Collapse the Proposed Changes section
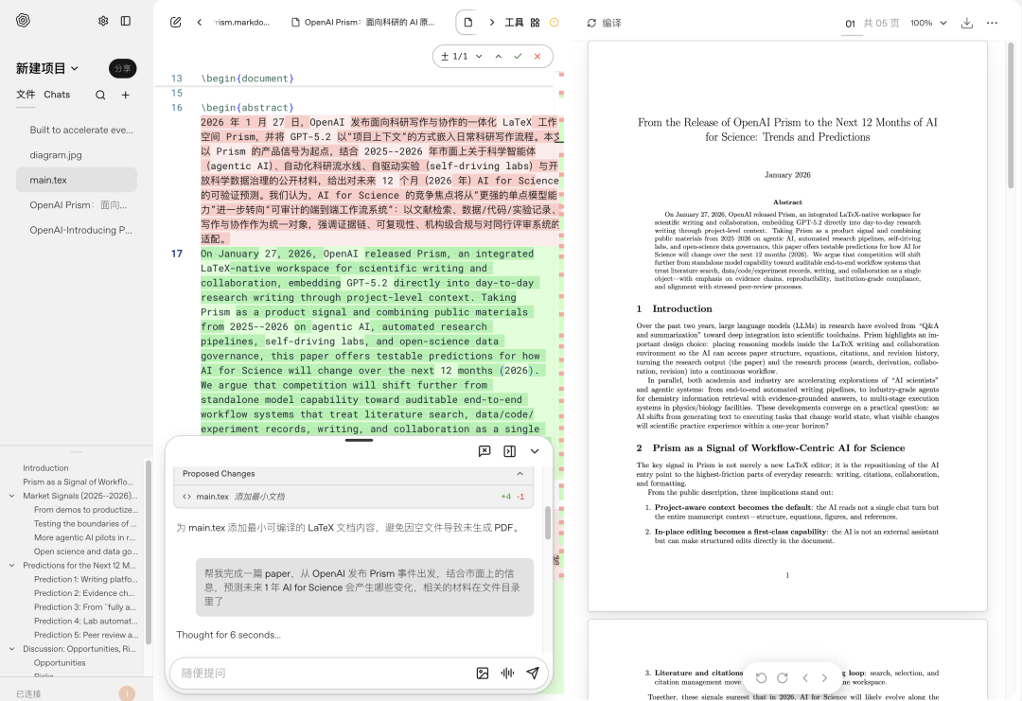The height and width of the screenshot is (701, 1022). click(x=520, y=474)
